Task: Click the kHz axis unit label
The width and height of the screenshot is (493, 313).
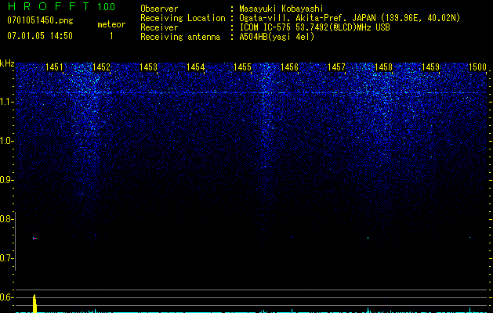Action: click(x=7, y=63)
